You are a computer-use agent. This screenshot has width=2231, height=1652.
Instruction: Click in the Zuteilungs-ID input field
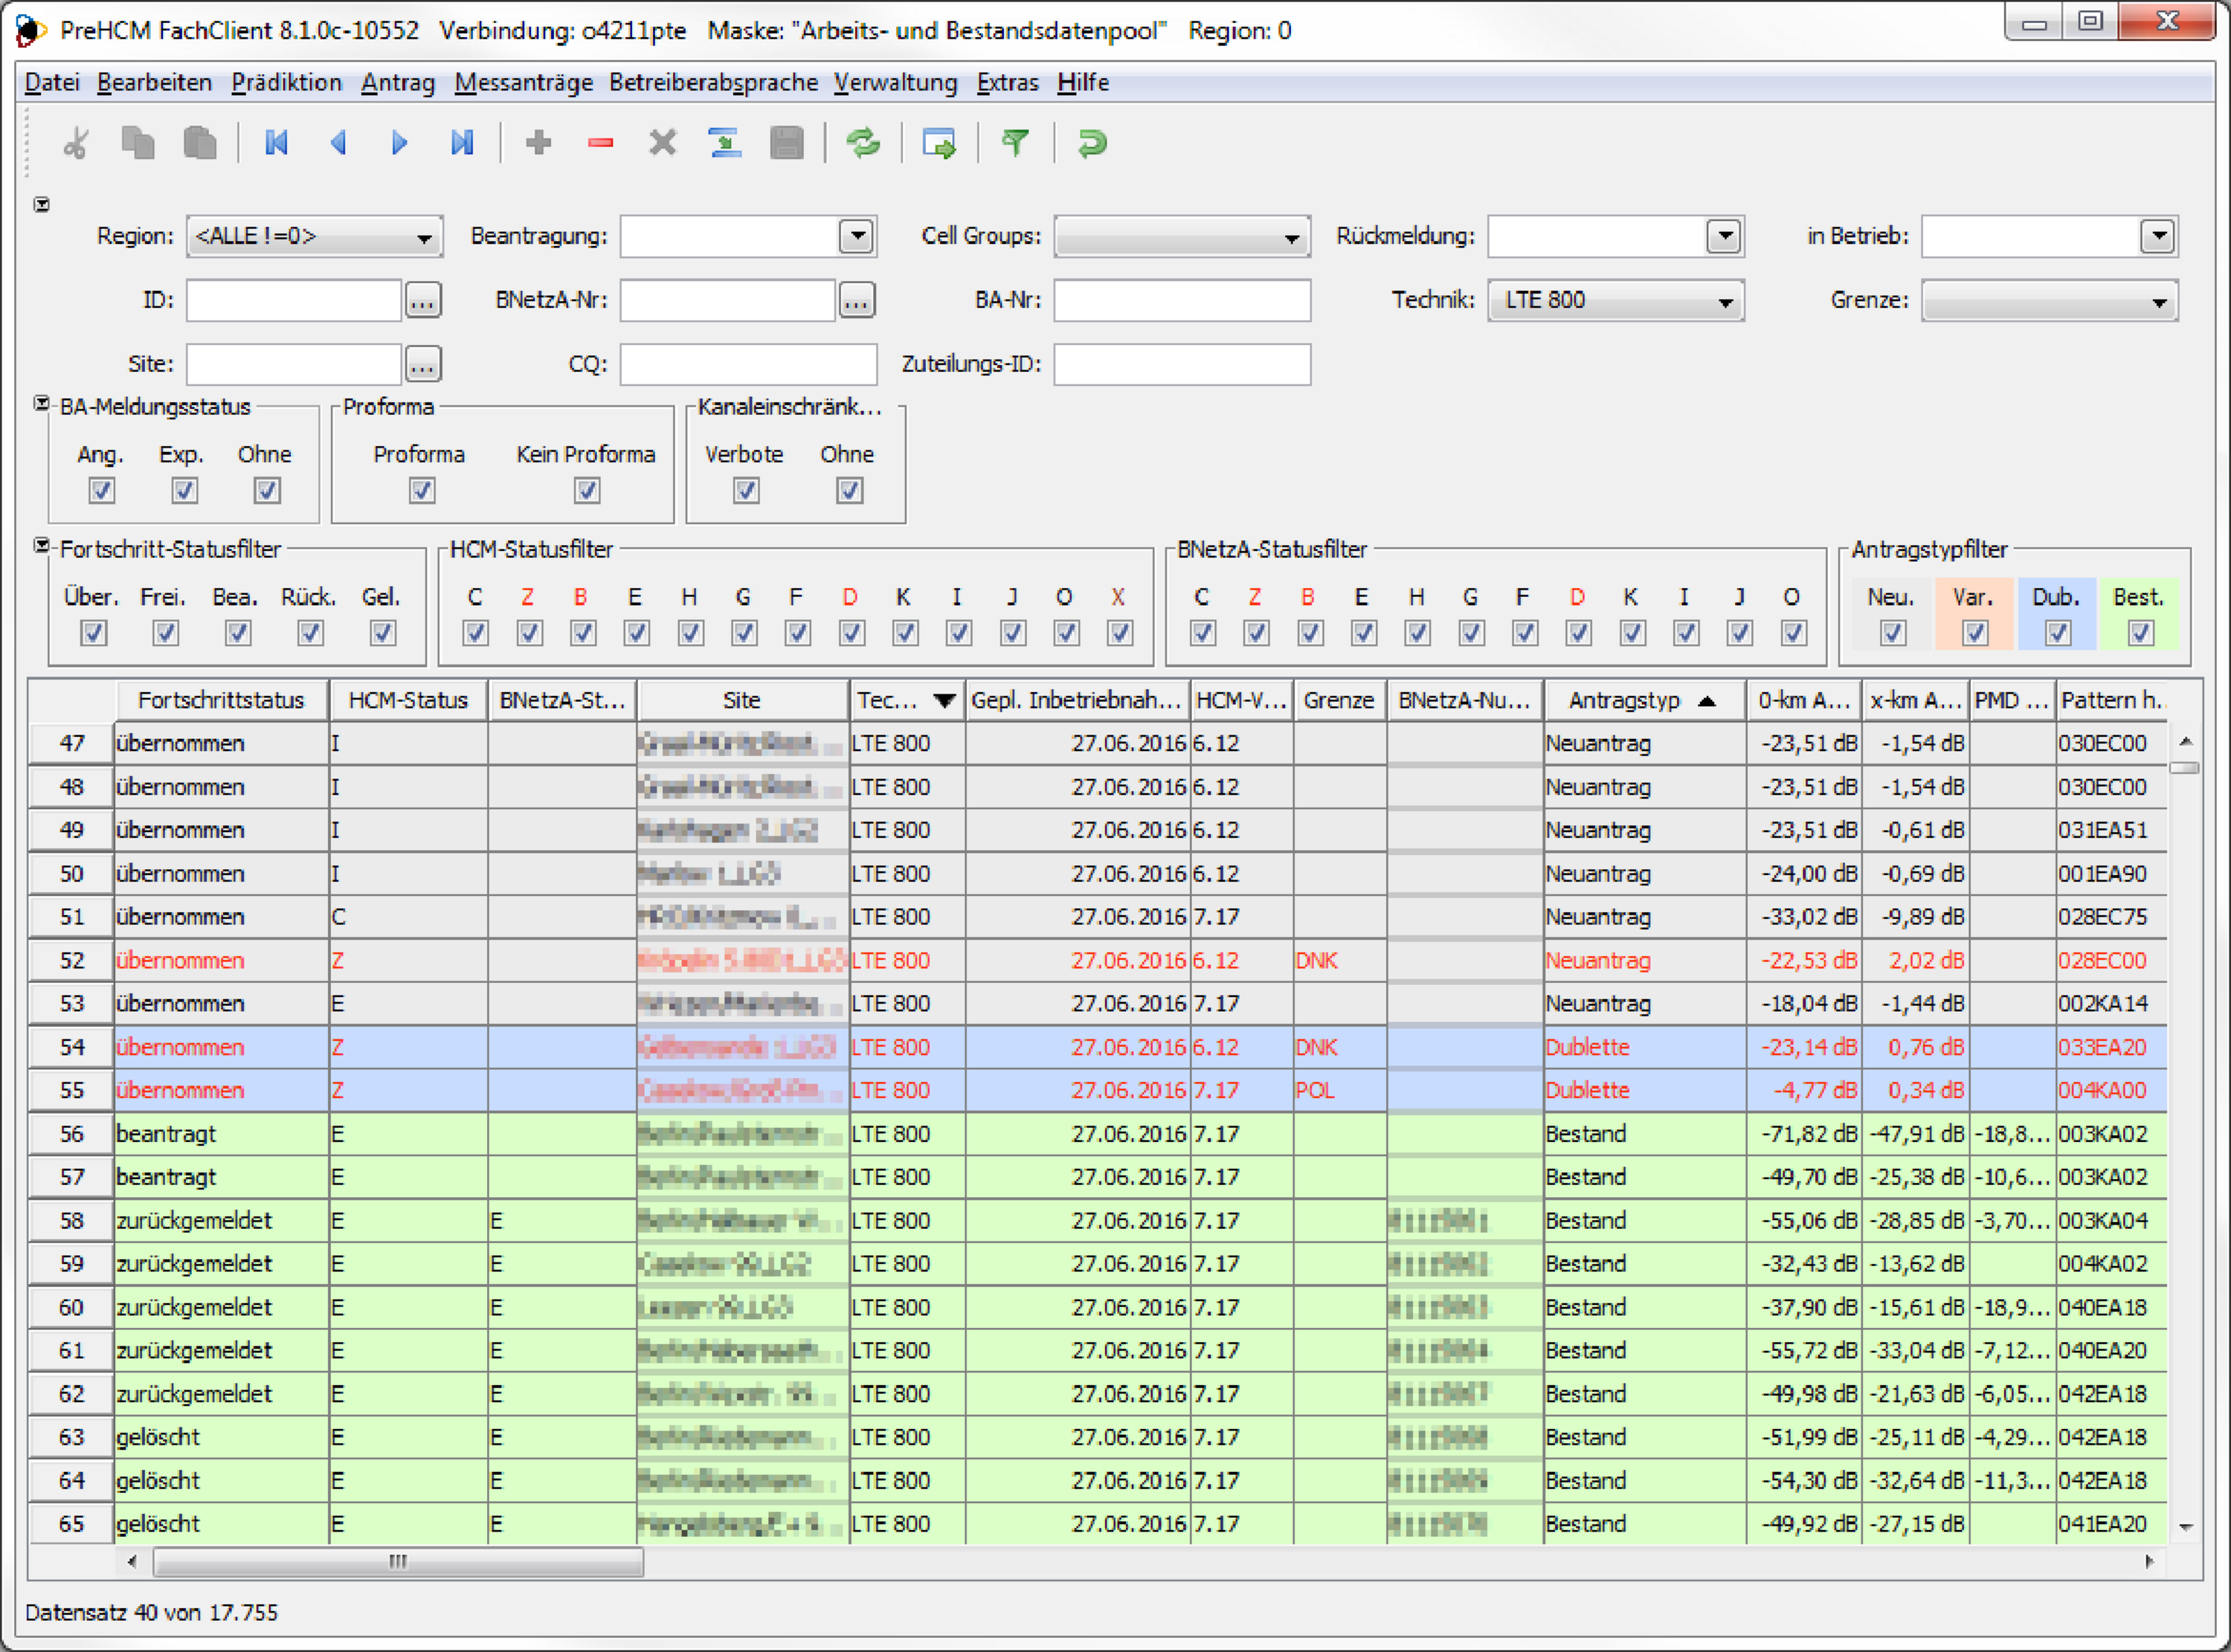coord(1182,364)
